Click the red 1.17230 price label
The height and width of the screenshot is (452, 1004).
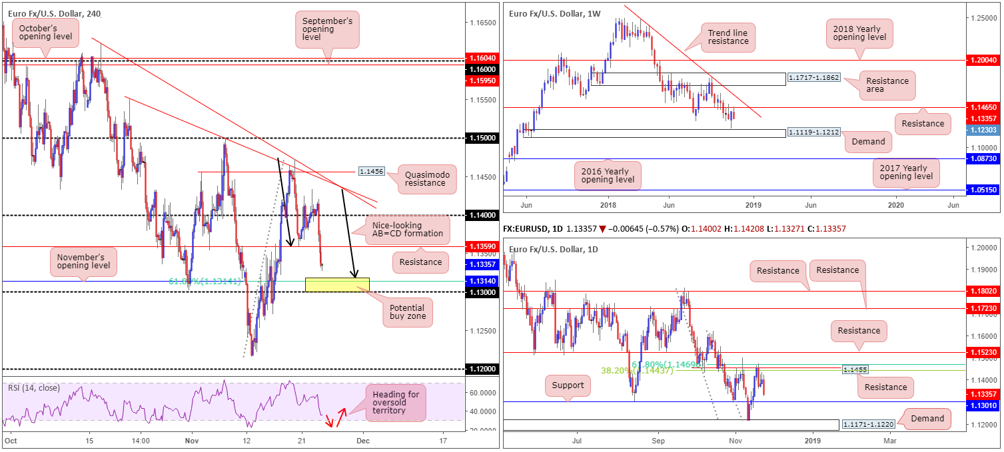pyautogui.click(x=983, y=309)
